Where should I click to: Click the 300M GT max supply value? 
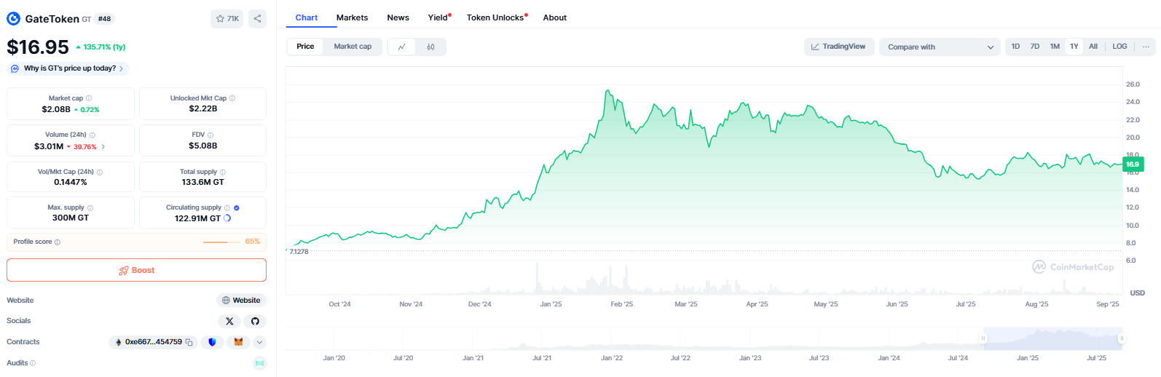tap(71, 218)
